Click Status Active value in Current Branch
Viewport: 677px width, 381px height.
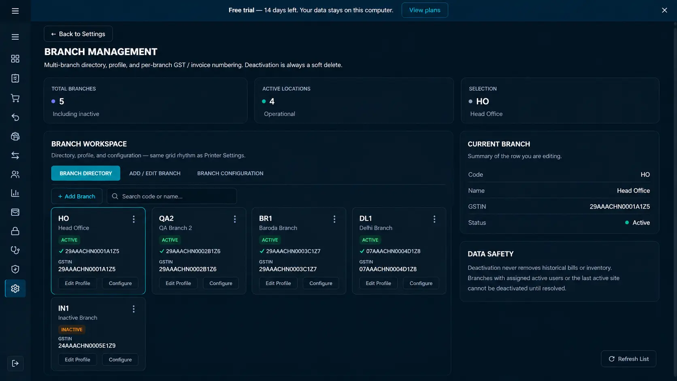(637, 223)
